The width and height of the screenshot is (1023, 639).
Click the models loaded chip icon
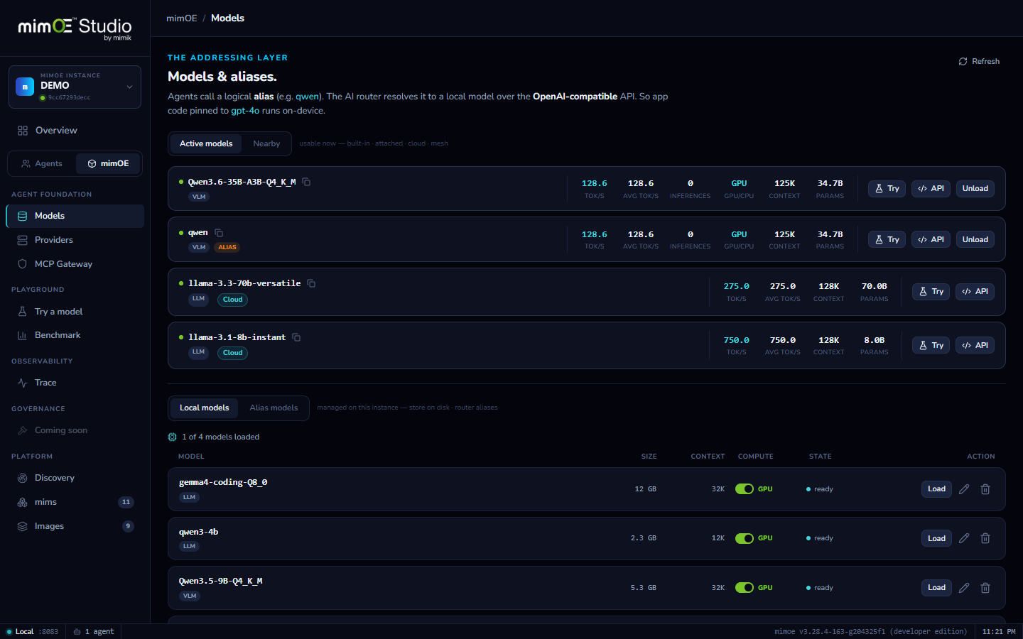click(172, 437)
